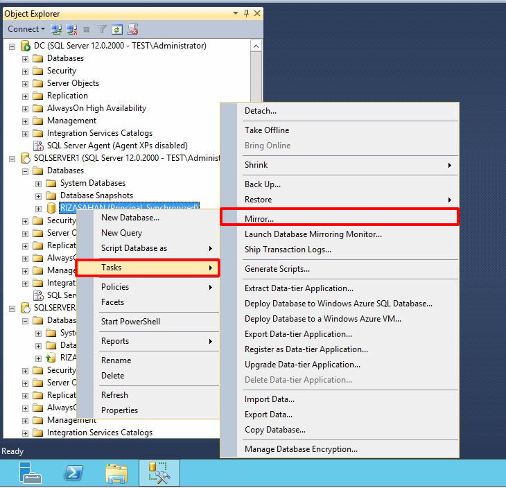Open File Explorer from the taskbar
Viewport: 506px width, 488px height.
[x=116, y=473]
